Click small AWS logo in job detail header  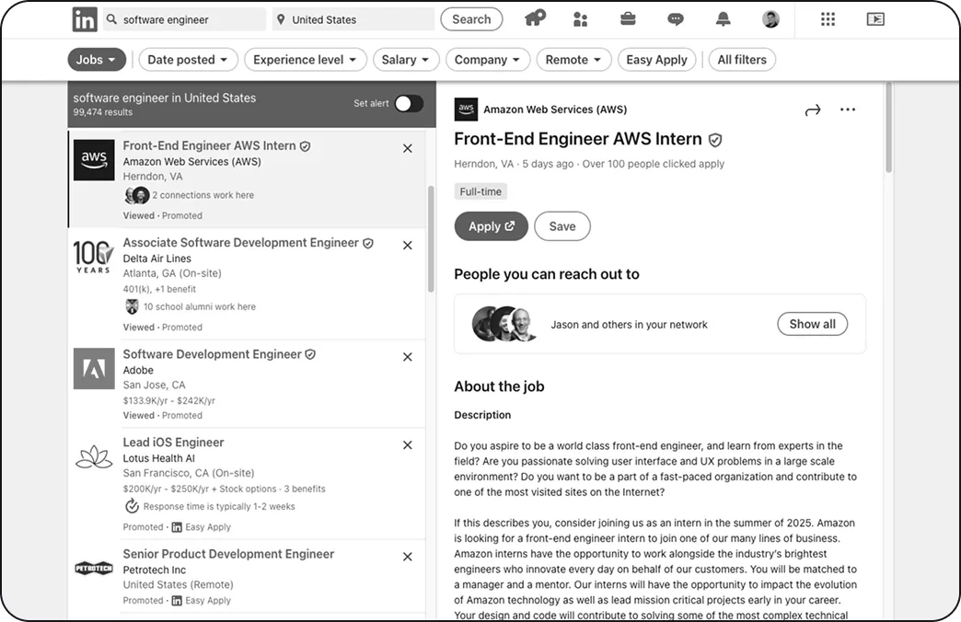[x=466, y=109]
